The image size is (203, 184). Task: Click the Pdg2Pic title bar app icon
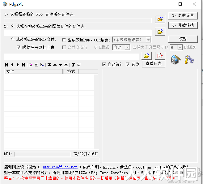pos(5,4)
